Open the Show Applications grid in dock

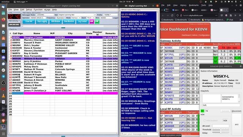click(x=3, y=134)
